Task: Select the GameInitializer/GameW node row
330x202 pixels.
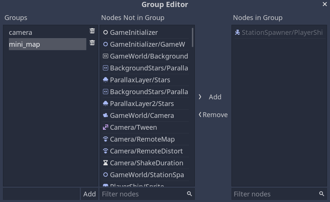Action: point(146,44)
